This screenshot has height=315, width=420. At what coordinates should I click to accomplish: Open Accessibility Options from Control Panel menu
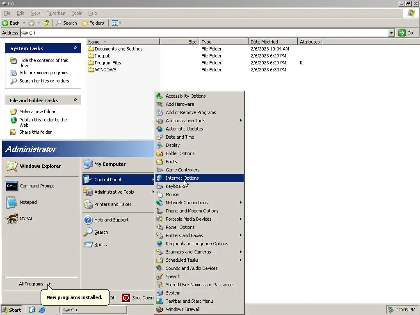[x=200, y=96]
